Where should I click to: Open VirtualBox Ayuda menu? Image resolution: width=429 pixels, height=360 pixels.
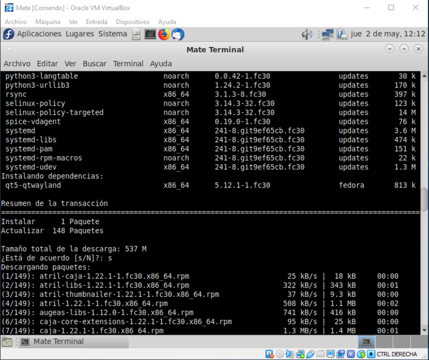pos(167,22)
